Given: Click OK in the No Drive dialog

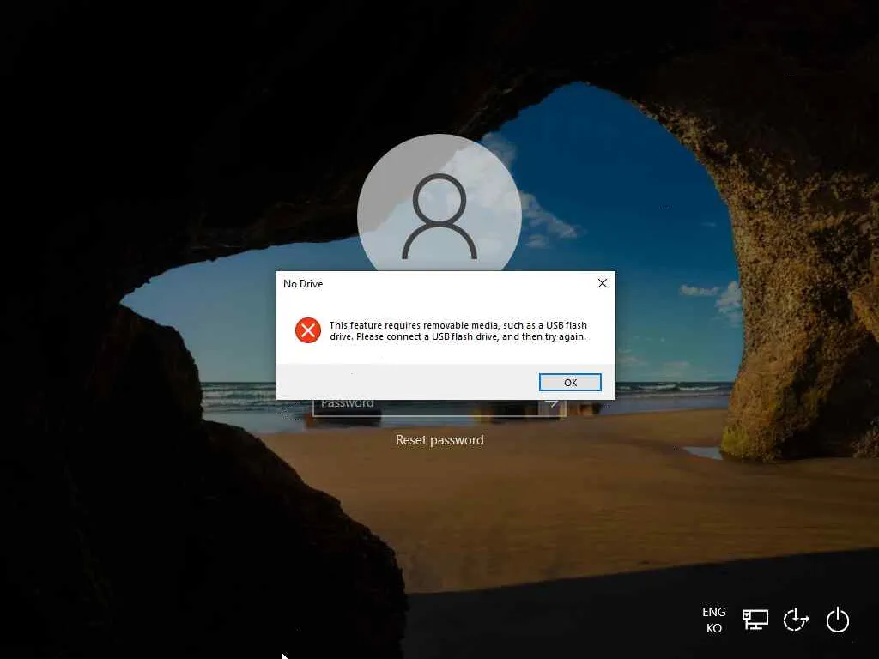Looking at the screenshot, I should click(570, 382).
